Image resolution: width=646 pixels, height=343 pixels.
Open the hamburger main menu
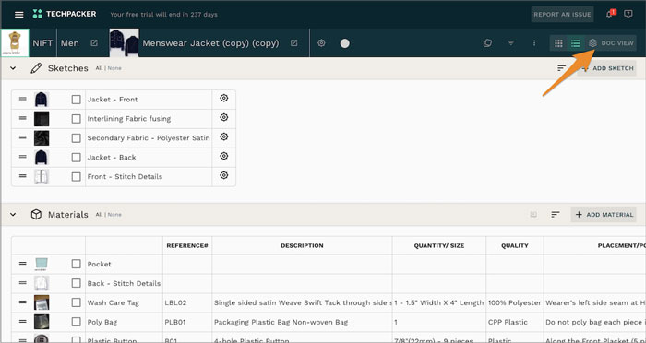tap(19, 15)
